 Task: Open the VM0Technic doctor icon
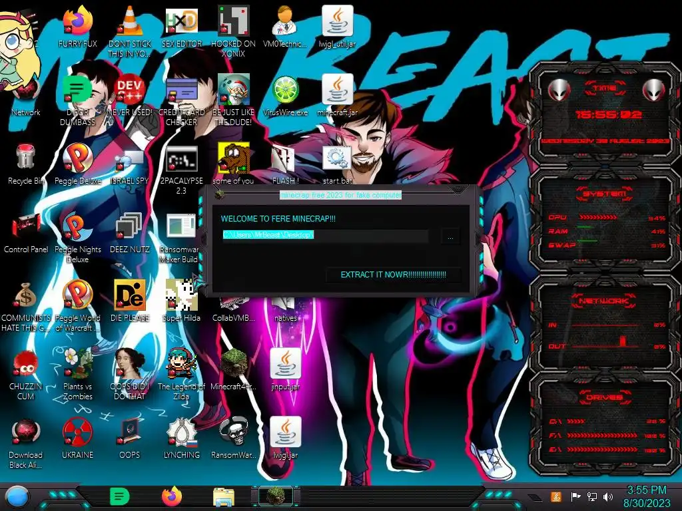285,21
